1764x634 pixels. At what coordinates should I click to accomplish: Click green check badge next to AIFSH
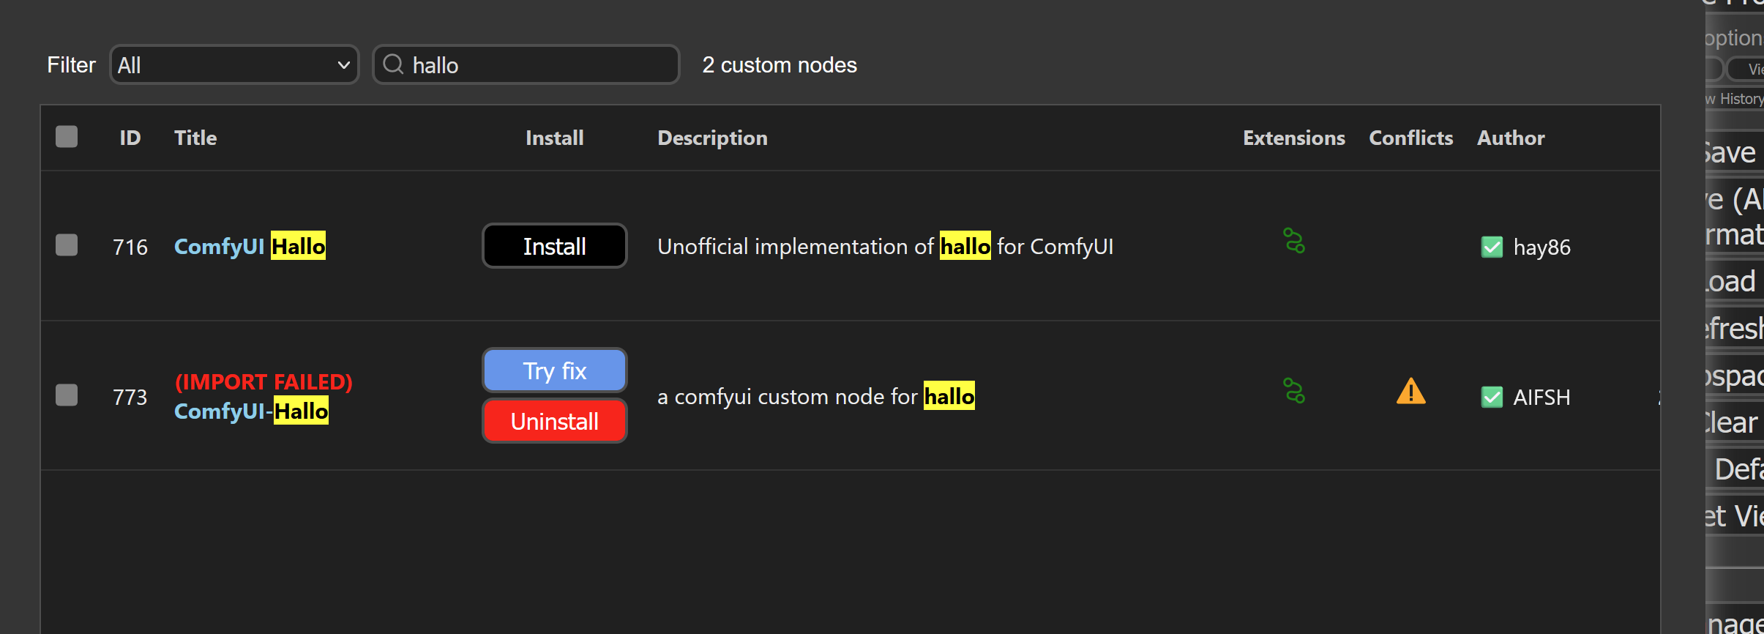[x=1492, y=398]
